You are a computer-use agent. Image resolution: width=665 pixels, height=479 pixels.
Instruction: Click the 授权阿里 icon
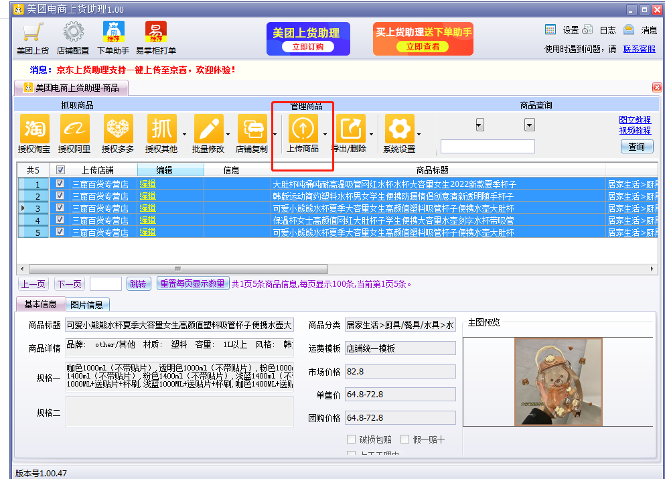click(x=74, y=129)
